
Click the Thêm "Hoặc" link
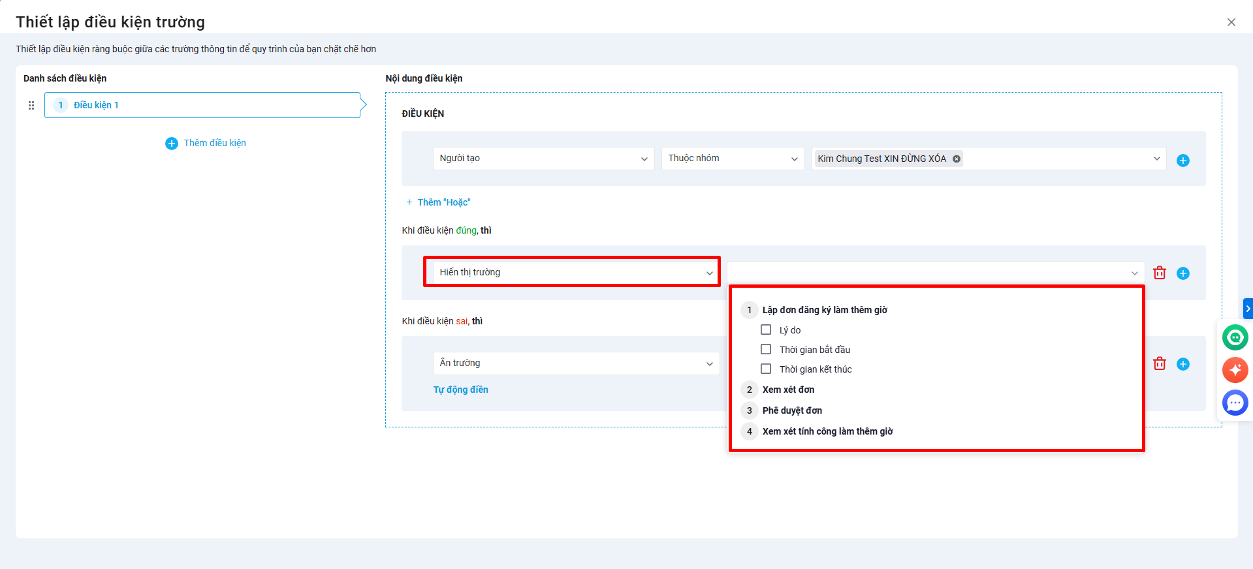click(x=443, y=202)
